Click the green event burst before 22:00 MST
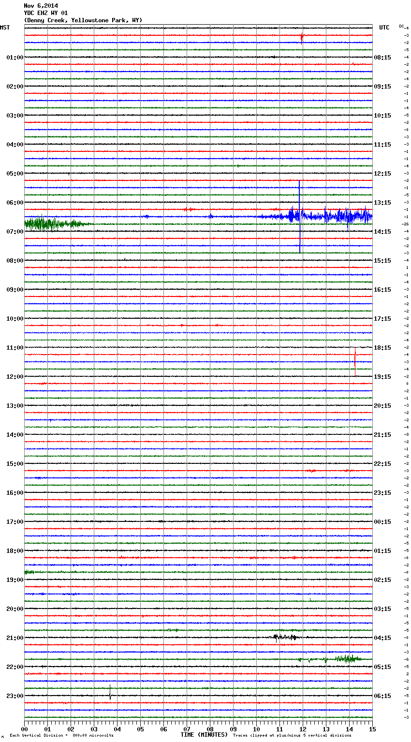Image resolution: width=411 pixels, height=742 pixels. (x=348, y=658)
